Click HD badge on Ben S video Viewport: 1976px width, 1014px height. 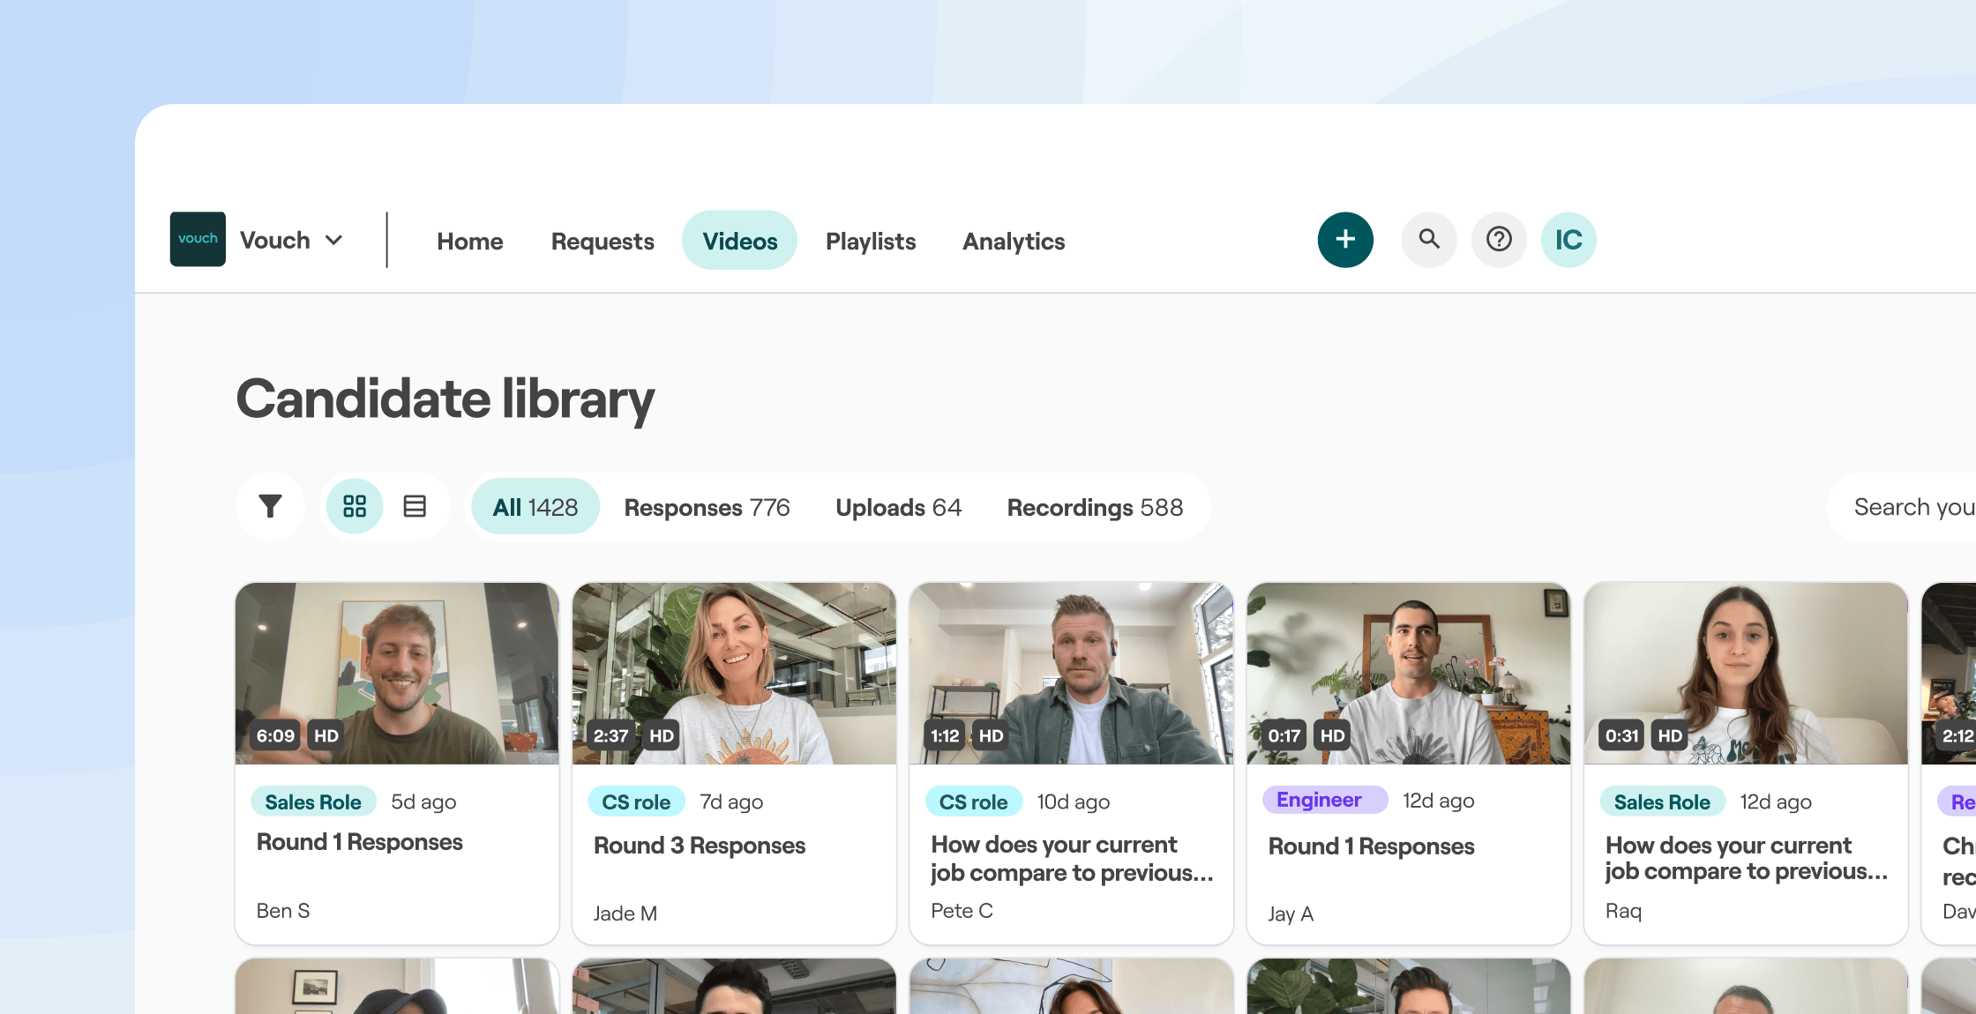tap(326, 735)
